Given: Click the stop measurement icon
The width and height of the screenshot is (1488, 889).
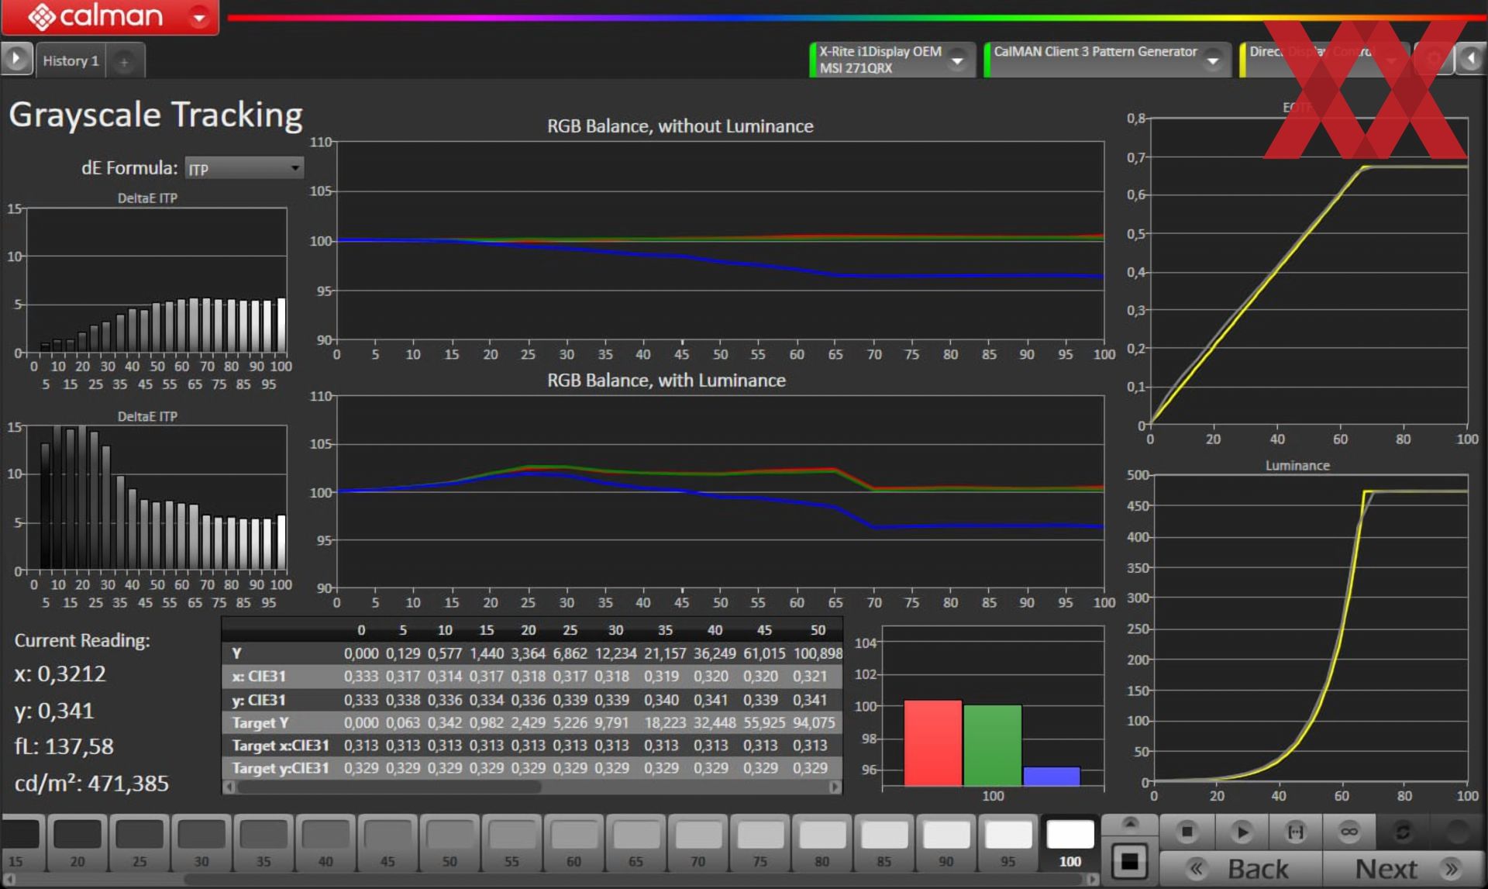Looking at the screenshot, I should (1187, 832).
